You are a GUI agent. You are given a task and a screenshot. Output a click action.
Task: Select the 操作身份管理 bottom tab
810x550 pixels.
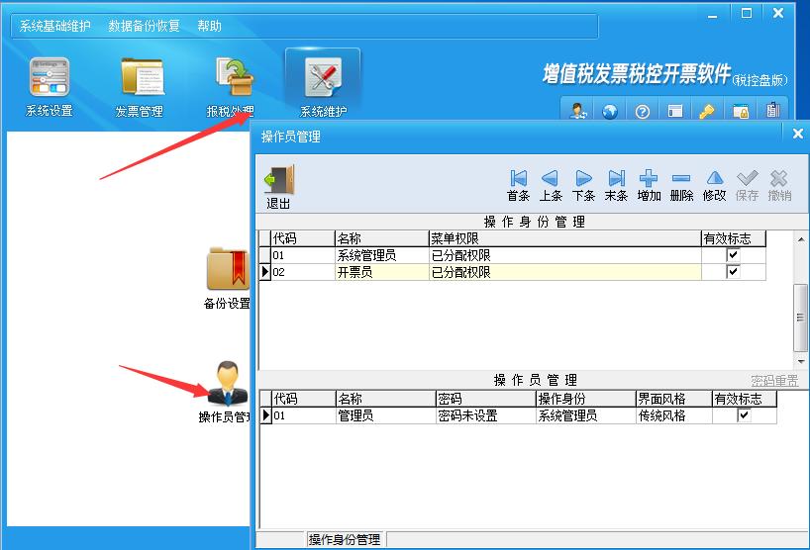[345, 540]
